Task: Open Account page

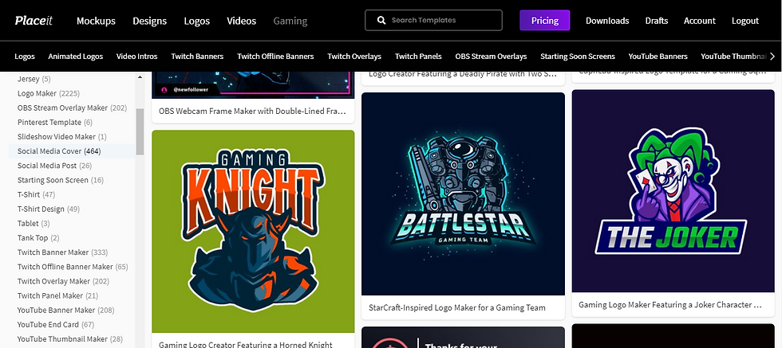Action: (x=699, y=21)
